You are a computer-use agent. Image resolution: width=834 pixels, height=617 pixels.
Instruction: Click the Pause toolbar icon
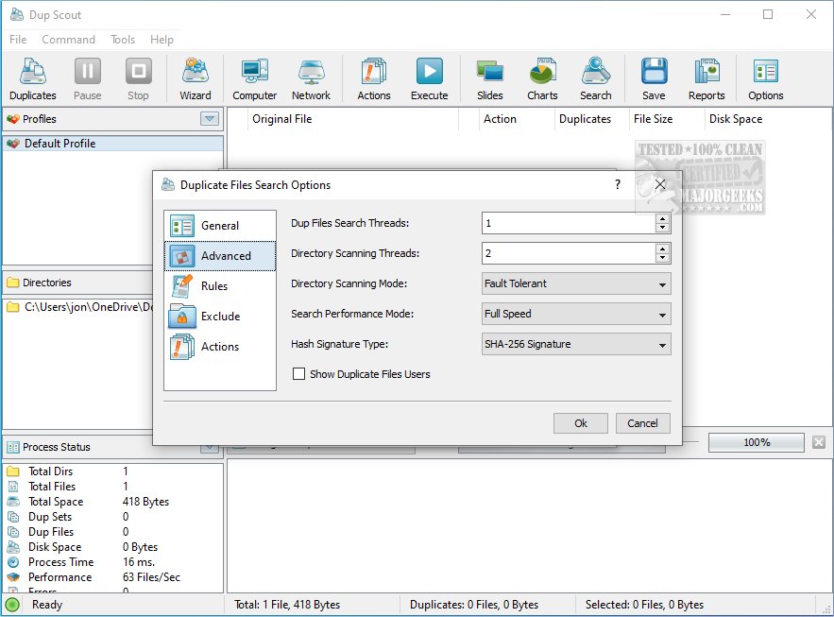tap(87, 79)
